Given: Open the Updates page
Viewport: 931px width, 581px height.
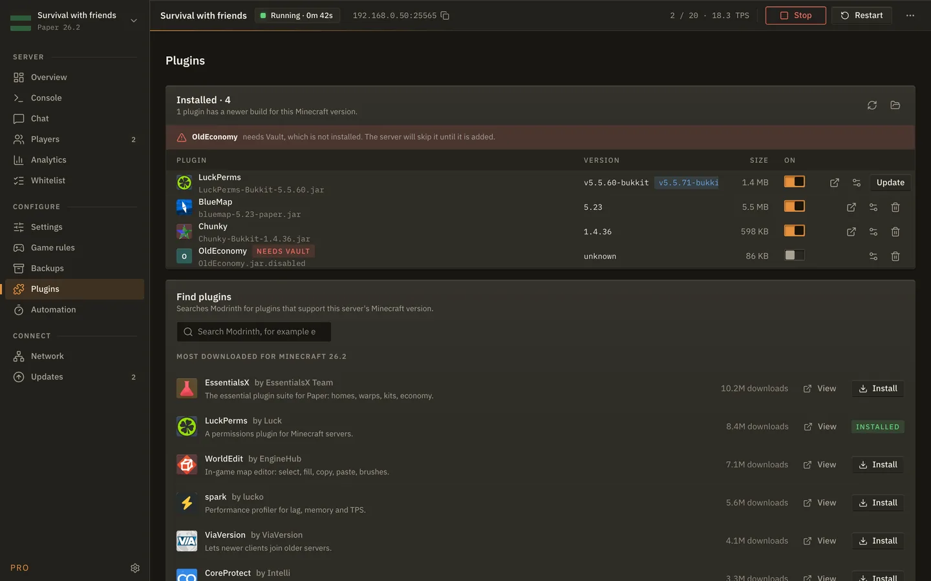Looking at the screenshot, I should pos(75,377).
